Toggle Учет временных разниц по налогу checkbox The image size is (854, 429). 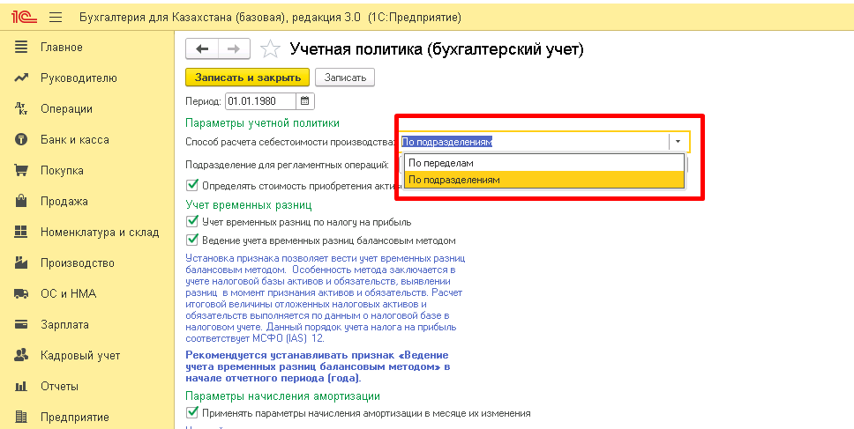click(x=192, y=222)
